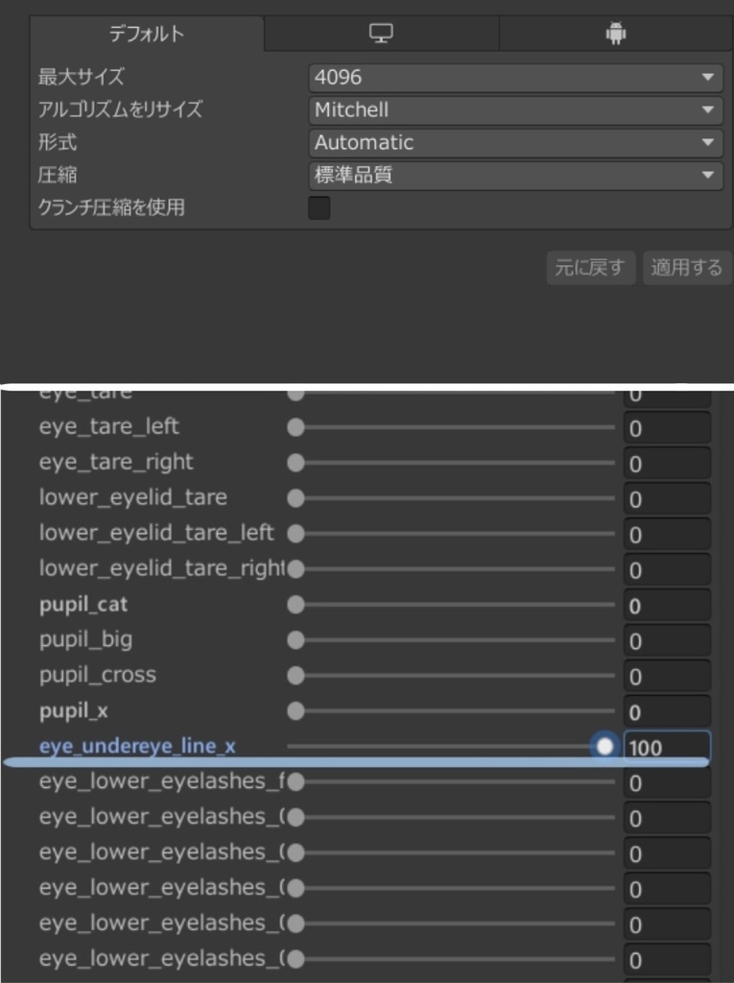The height and width of the screenshot is (983, 734).
Task: Switch to Standalone platform tab with monitor icon
Action: (382, 32)
